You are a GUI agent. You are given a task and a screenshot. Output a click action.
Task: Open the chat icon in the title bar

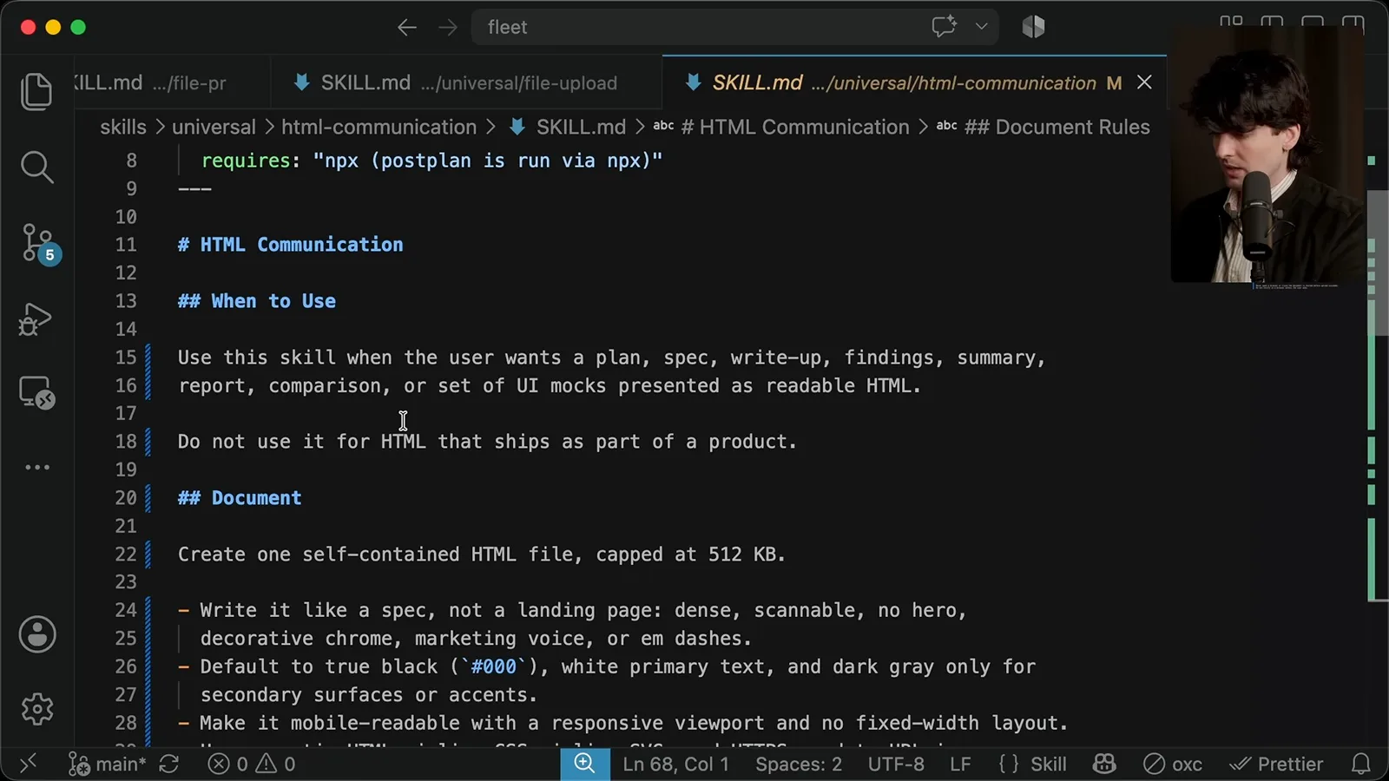(944, 27)
